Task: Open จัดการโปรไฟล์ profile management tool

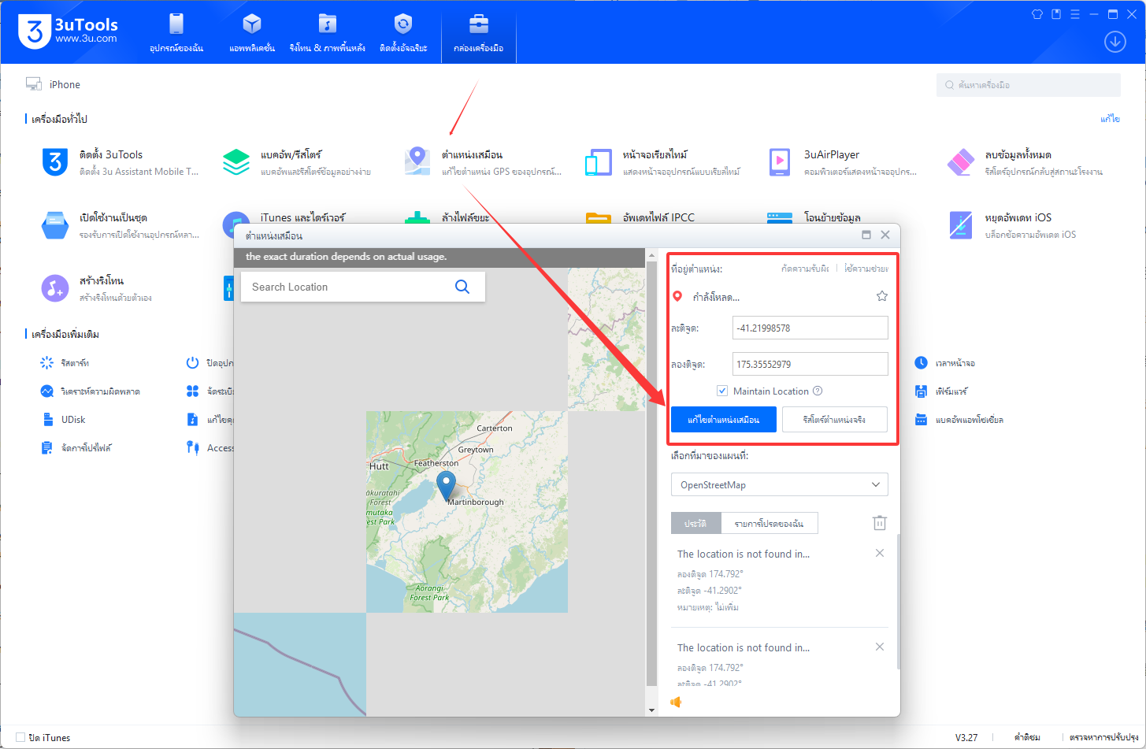Action: click(x=76, y=448)
